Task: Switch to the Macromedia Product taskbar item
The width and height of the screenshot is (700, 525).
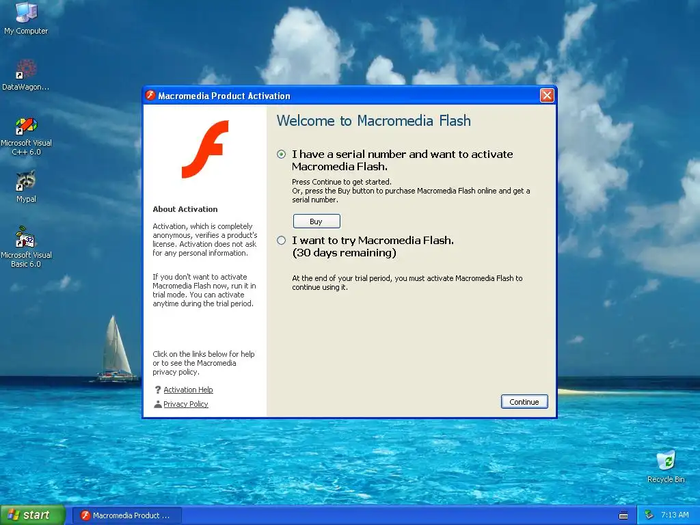Action: (x=126, y=515)
